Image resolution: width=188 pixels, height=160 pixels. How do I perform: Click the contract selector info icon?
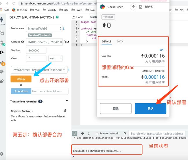pos(69,70)
